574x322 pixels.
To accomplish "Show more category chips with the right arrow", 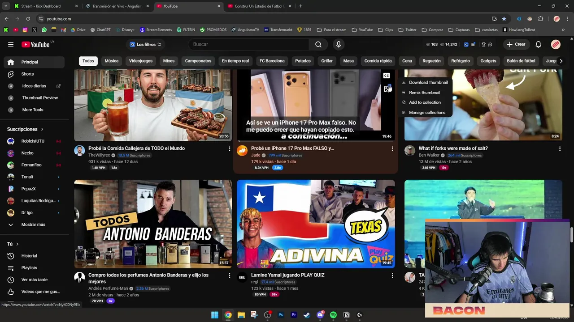I will (561, 61).
